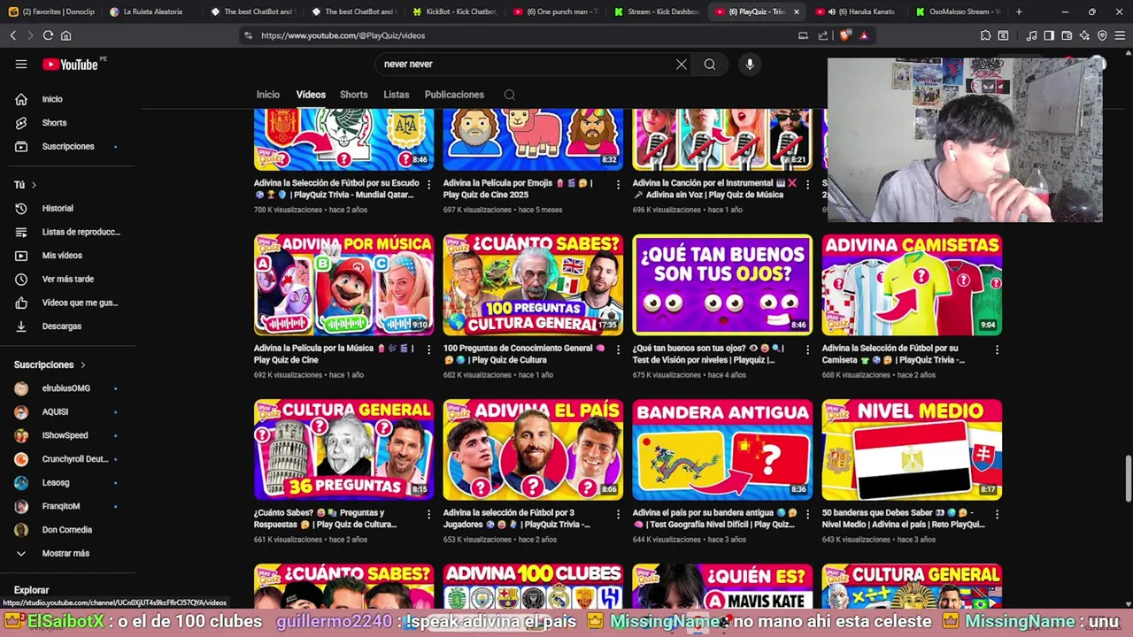1133x637 pixels.
Task: Expand the Tú section chevron
Action: 34,185
